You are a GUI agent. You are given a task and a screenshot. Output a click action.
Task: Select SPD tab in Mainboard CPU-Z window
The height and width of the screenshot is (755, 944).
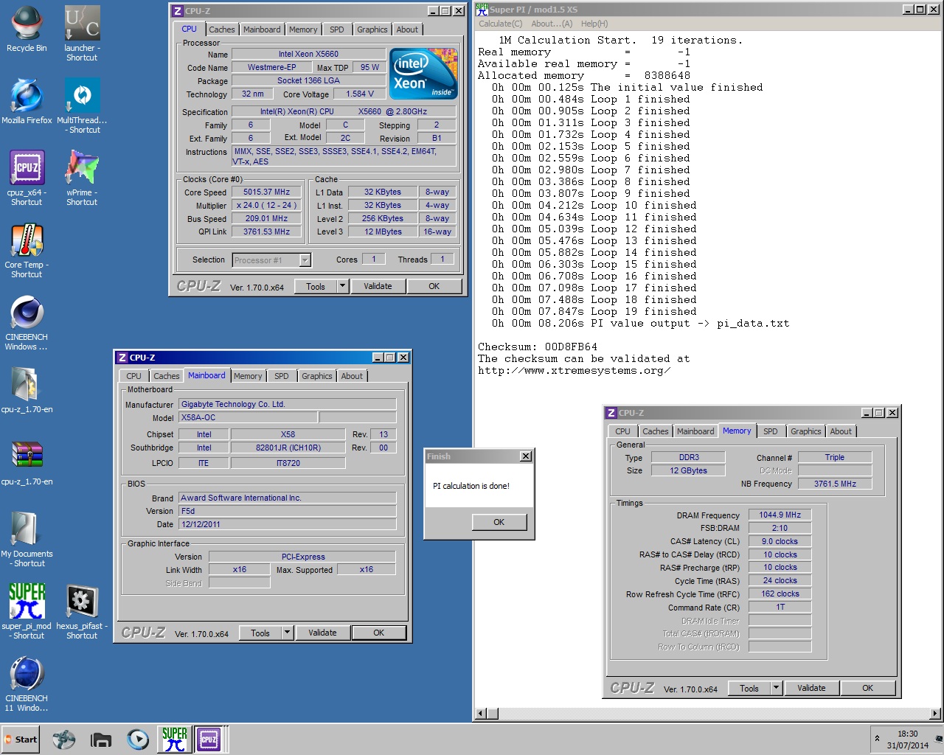pos(282,376)
